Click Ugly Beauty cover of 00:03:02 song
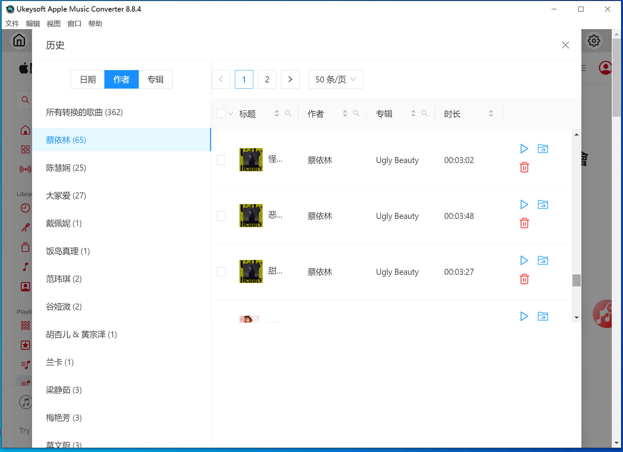This screenshot has width=623, height=452. [x=251, y=160]
